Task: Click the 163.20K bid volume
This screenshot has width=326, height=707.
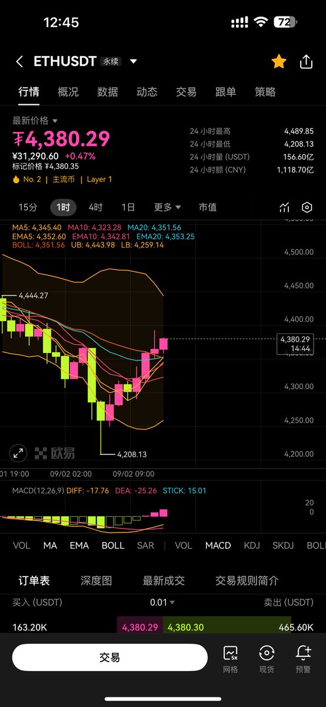Action: click(x=29, y=627)
